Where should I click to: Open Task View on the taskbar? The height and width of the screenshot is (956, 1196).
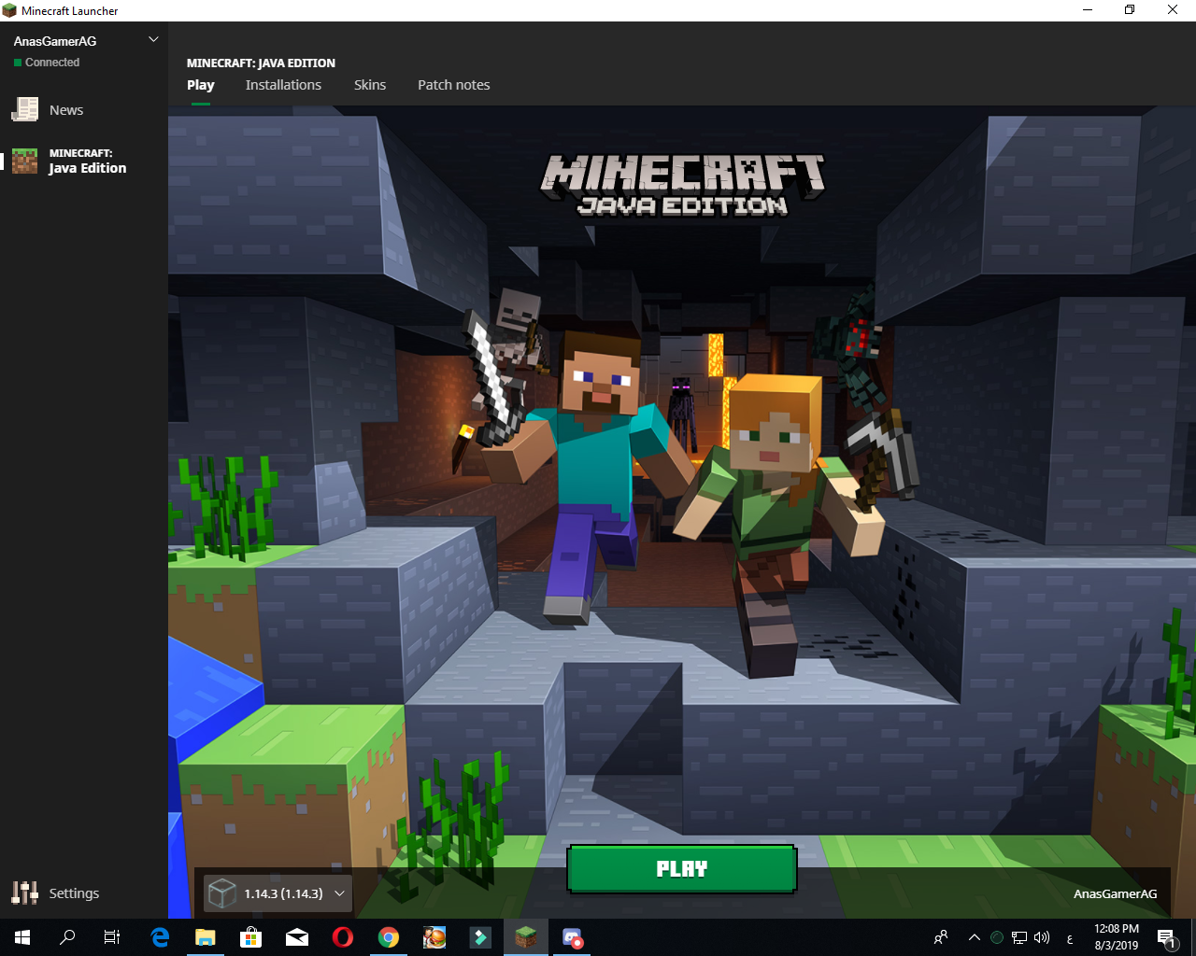click(112, 937)
